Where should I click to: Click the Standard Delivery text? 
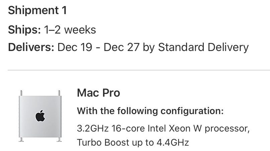click(203, 47)
